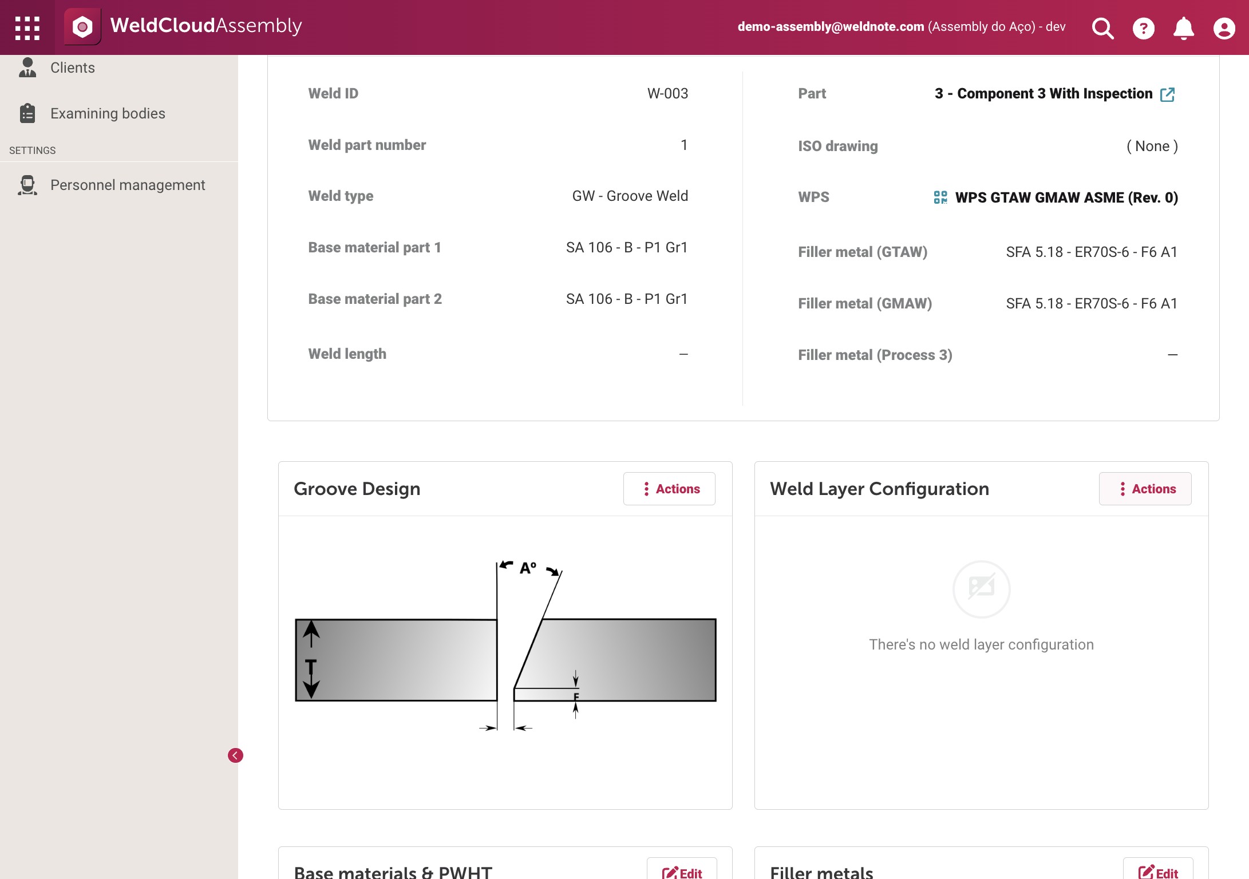
Task: Click the demo-assembly@weldnote.com account text
Action: tap(831, 27)
